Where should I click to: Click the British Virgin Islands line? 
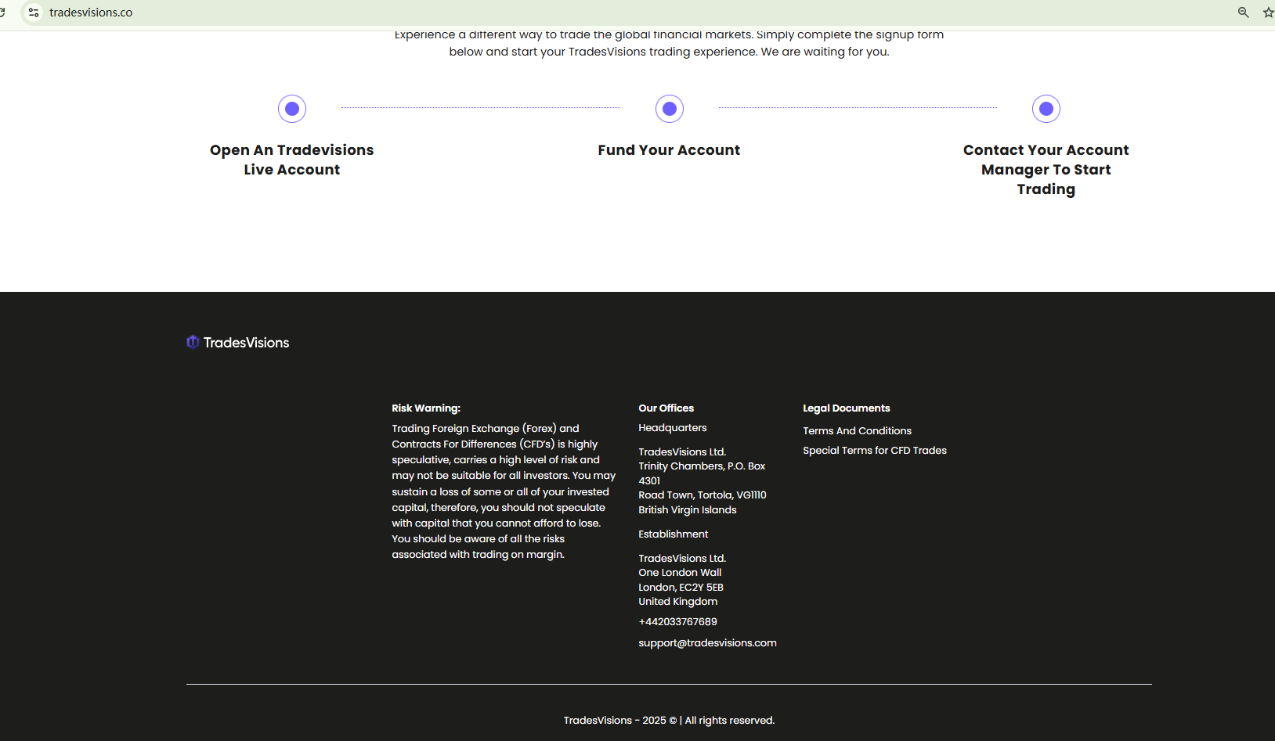(687, 510)
